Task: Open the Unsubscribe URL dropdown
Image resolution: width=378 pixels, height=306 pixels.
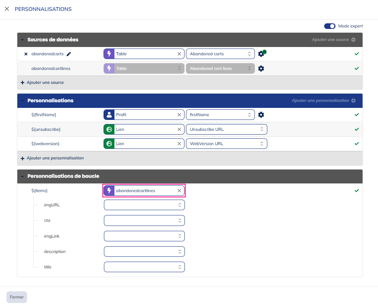Action: point(226,129)
